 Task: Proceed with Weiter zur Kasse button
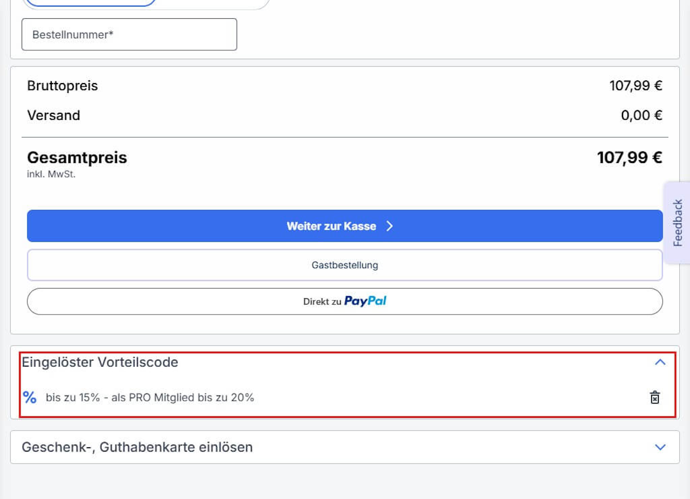[345, 226]
